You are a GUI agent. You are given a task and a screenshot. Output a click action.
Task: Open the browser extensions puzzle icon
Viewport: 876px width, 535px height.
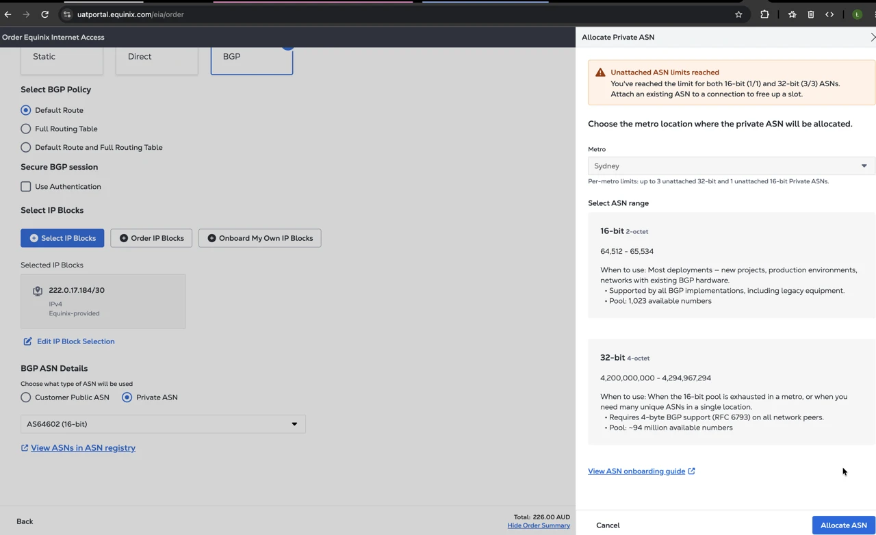tap(764, 14)
